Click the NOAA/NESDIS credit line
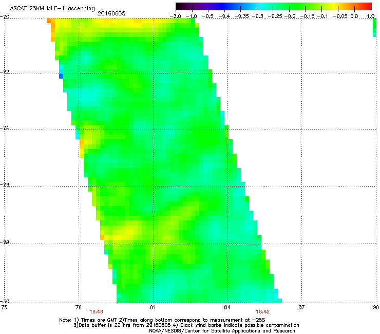 click(222, 331)
